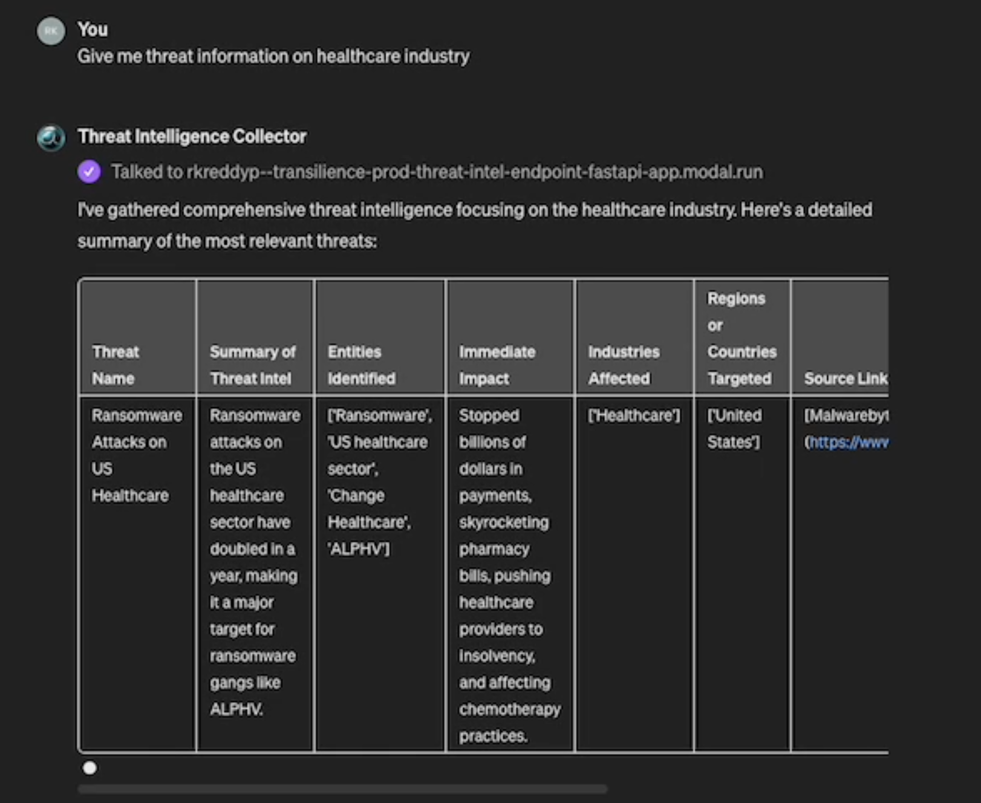Click the 'Entities Identified' column header
Viewport: 981px width, 803px height.
coord(380,337)
